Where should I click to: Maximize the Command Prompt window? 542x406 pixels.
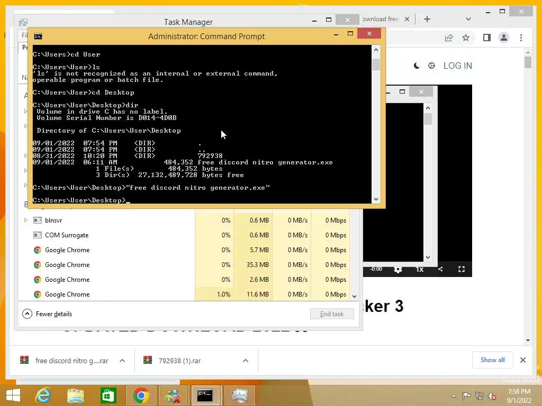pos(350,33)
